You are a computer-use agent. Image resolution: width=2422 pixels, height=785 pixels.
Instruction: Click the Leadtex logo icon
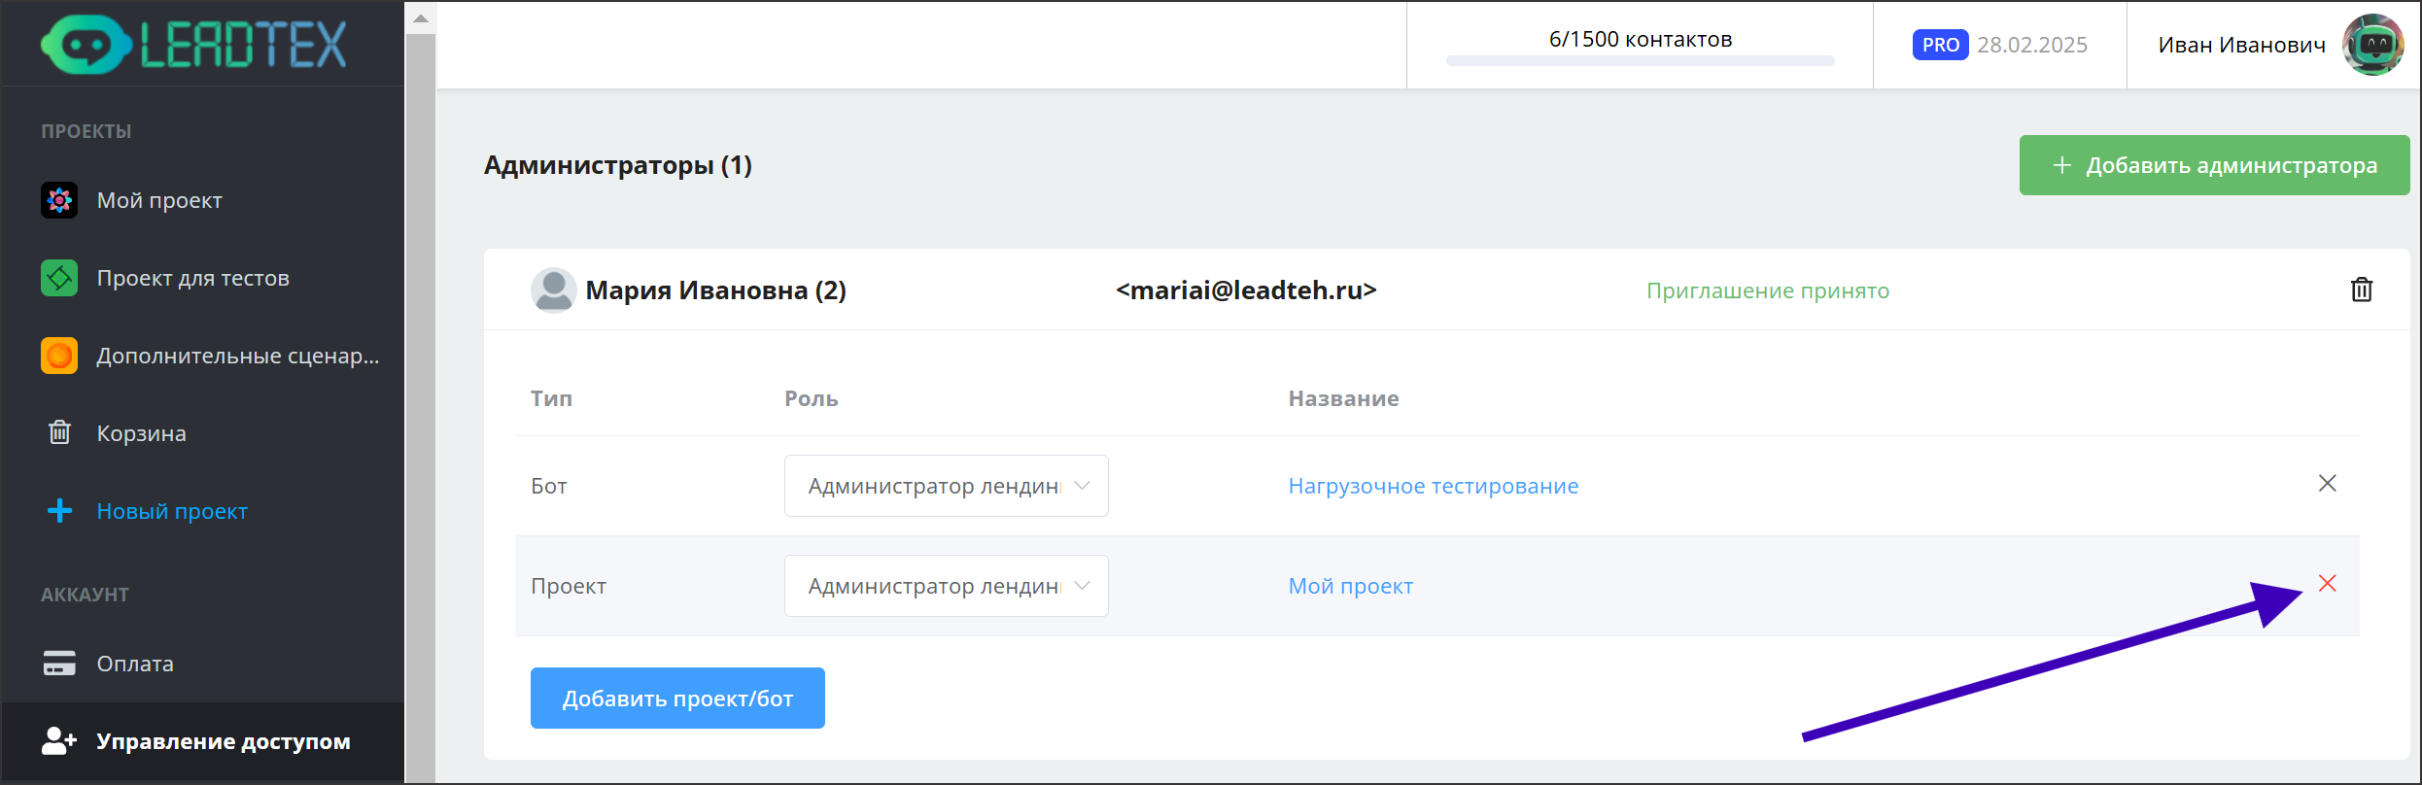tap(86, 45)
